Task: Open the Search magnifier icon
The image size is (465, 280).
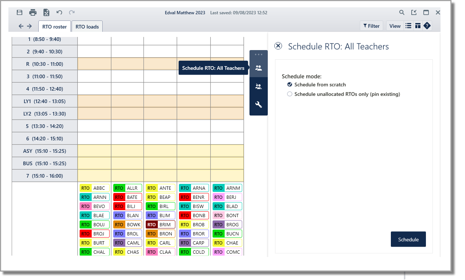Action: 402,12
